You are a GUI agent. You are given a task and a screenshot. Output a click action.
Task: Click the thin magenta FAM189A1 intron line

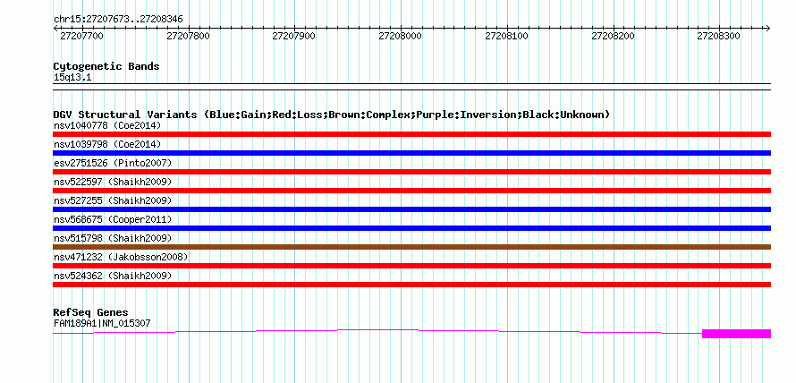click(377, 331)
